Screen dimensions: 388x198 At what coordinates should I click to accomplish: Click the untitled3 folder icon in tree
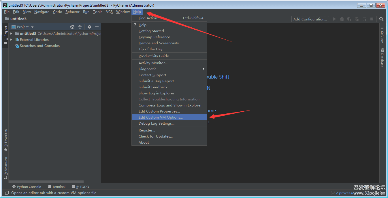pos(17,33)
